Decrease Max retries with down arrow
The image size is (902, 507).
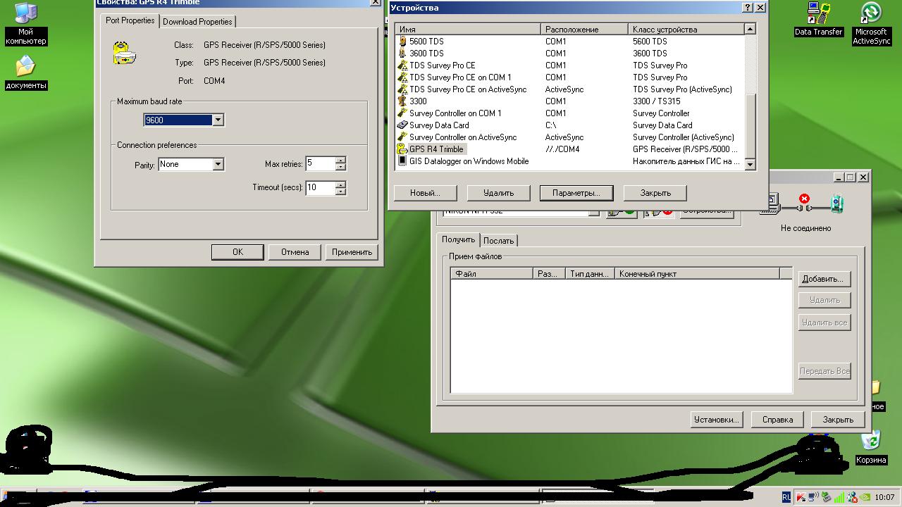point(341,167)
